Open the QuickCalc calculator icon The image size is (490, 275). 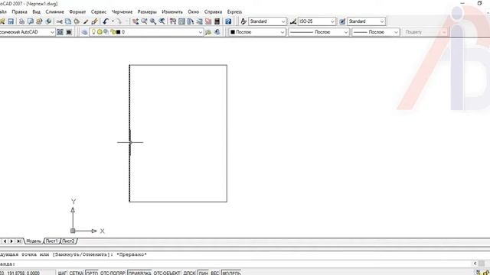point(217,21)
